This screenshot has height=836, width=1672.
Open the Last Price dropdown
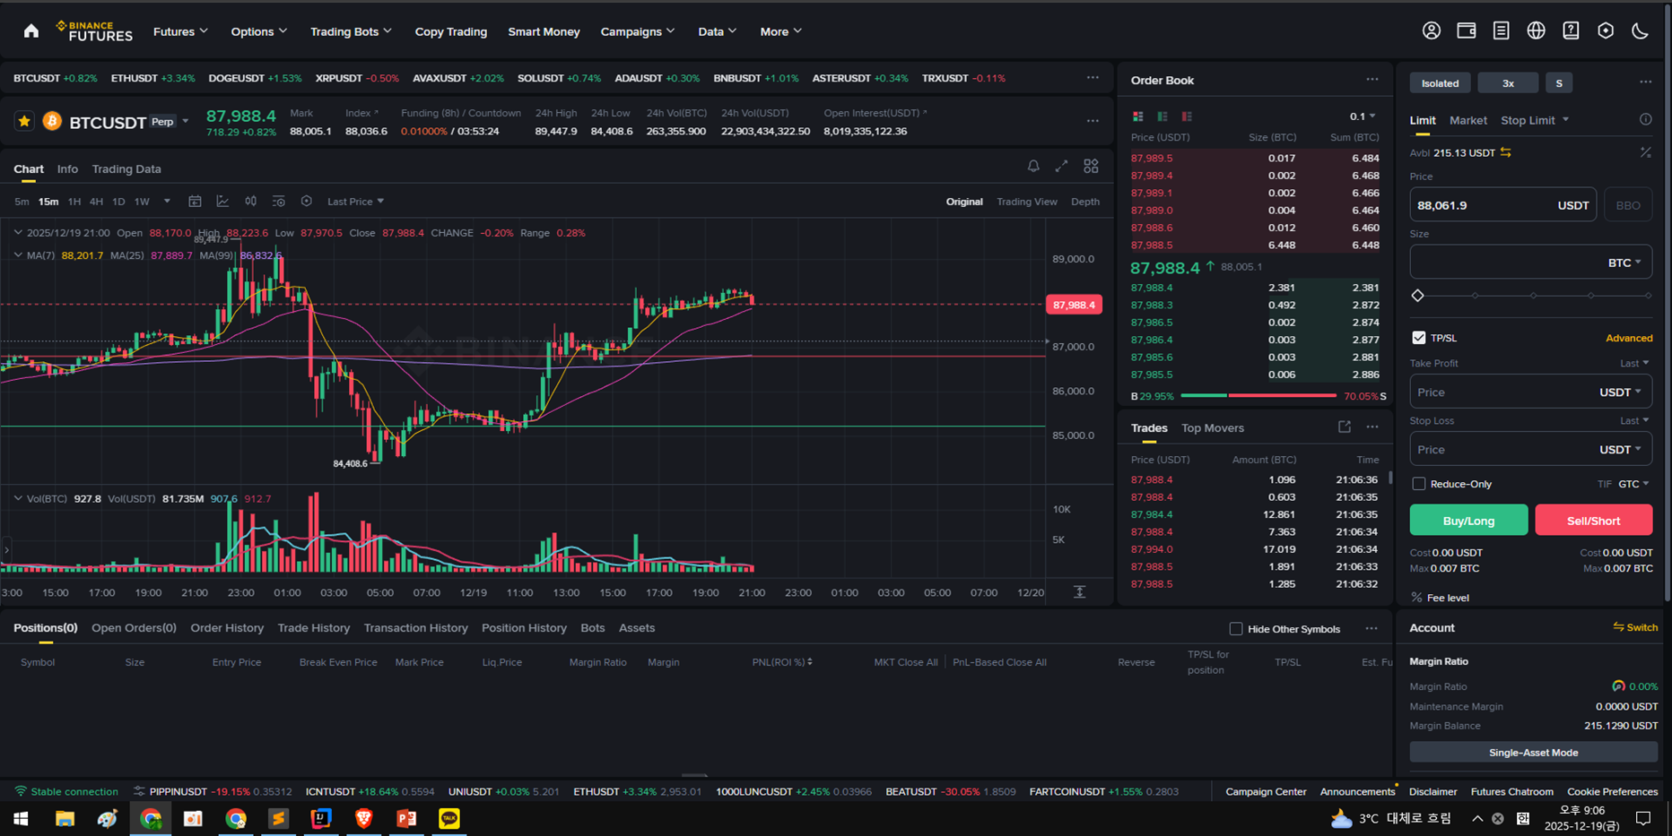(x=355, y=202)
